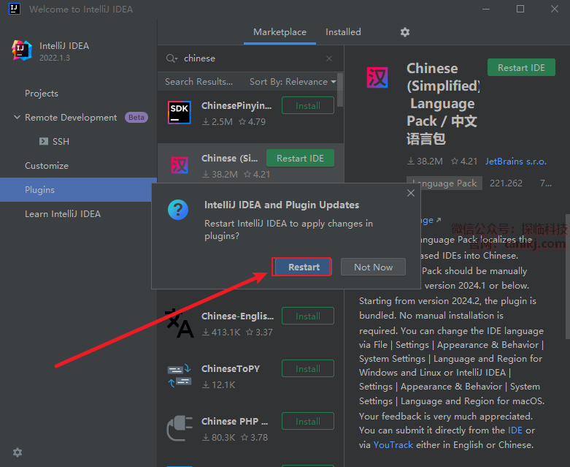This screenshot has width=570, height=467.
Task: Click the search magnifier icon
Action: point(172,58)
